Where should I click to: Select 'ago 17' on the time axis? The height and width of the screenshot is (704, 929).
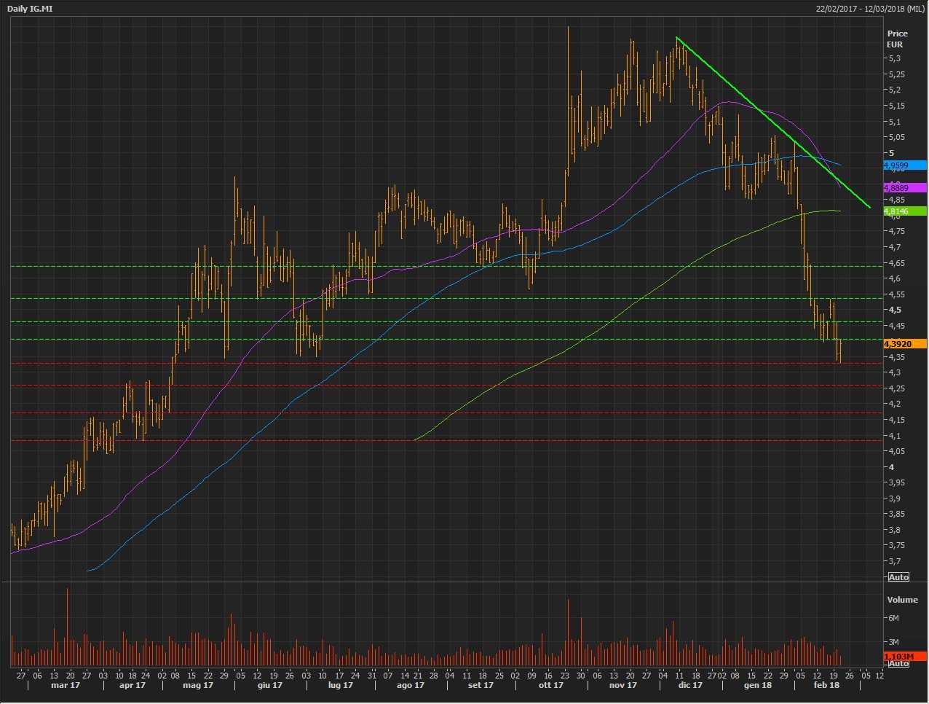coord(411,685)
